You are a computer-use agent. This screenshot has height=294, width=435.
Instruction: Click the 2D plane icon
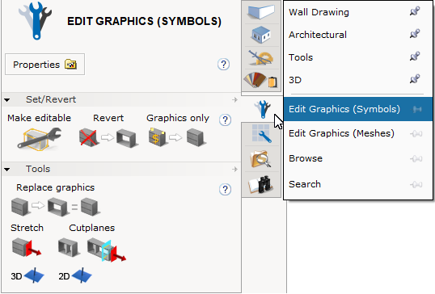[75, 275]
